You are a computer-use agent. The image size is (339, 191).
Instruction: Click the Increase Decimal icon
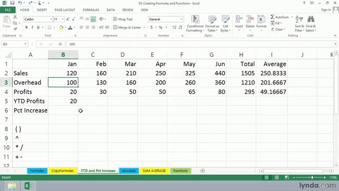174,27
